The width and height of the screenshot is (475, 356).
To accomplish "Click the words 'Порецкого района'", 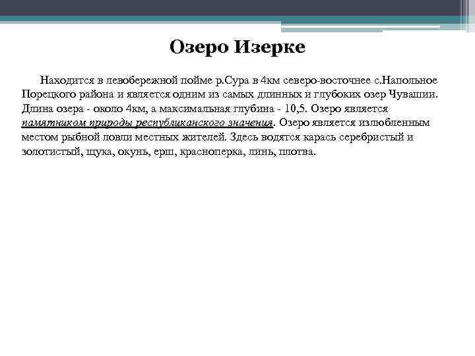I will (x=68, y=94).
